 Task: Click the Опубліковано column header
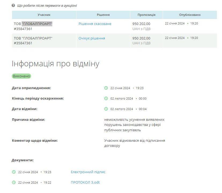(x=190, y=15)
